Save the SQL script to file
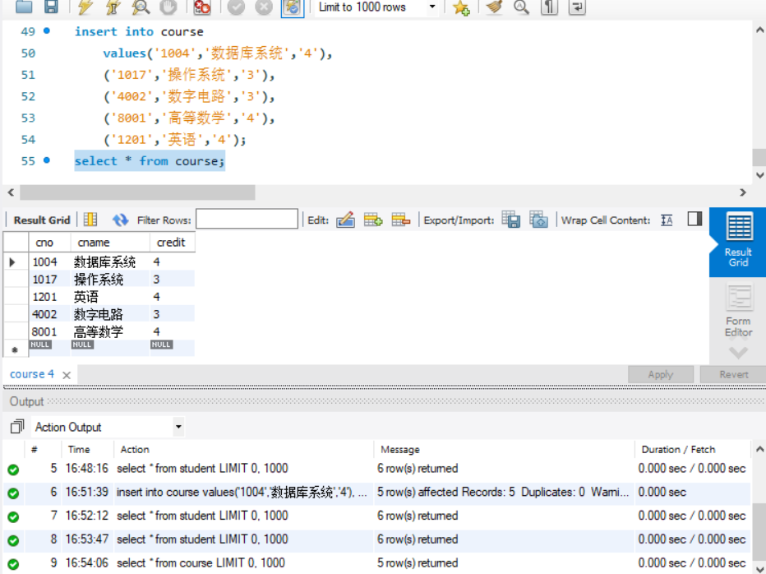This screenshot has height=574, width=766. 51,7
